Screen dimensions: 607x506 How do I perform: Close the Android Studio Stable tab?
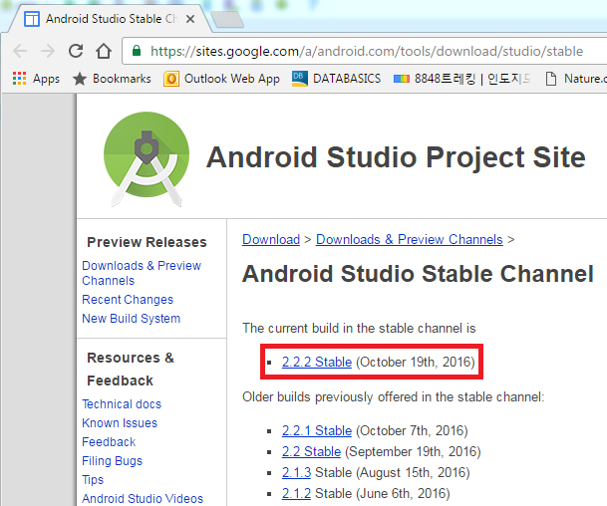pos(190,19)
